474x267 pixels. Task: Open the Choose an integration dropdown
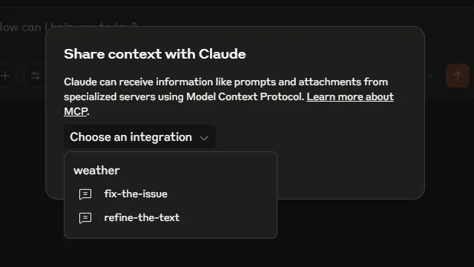tap(139, 137)
